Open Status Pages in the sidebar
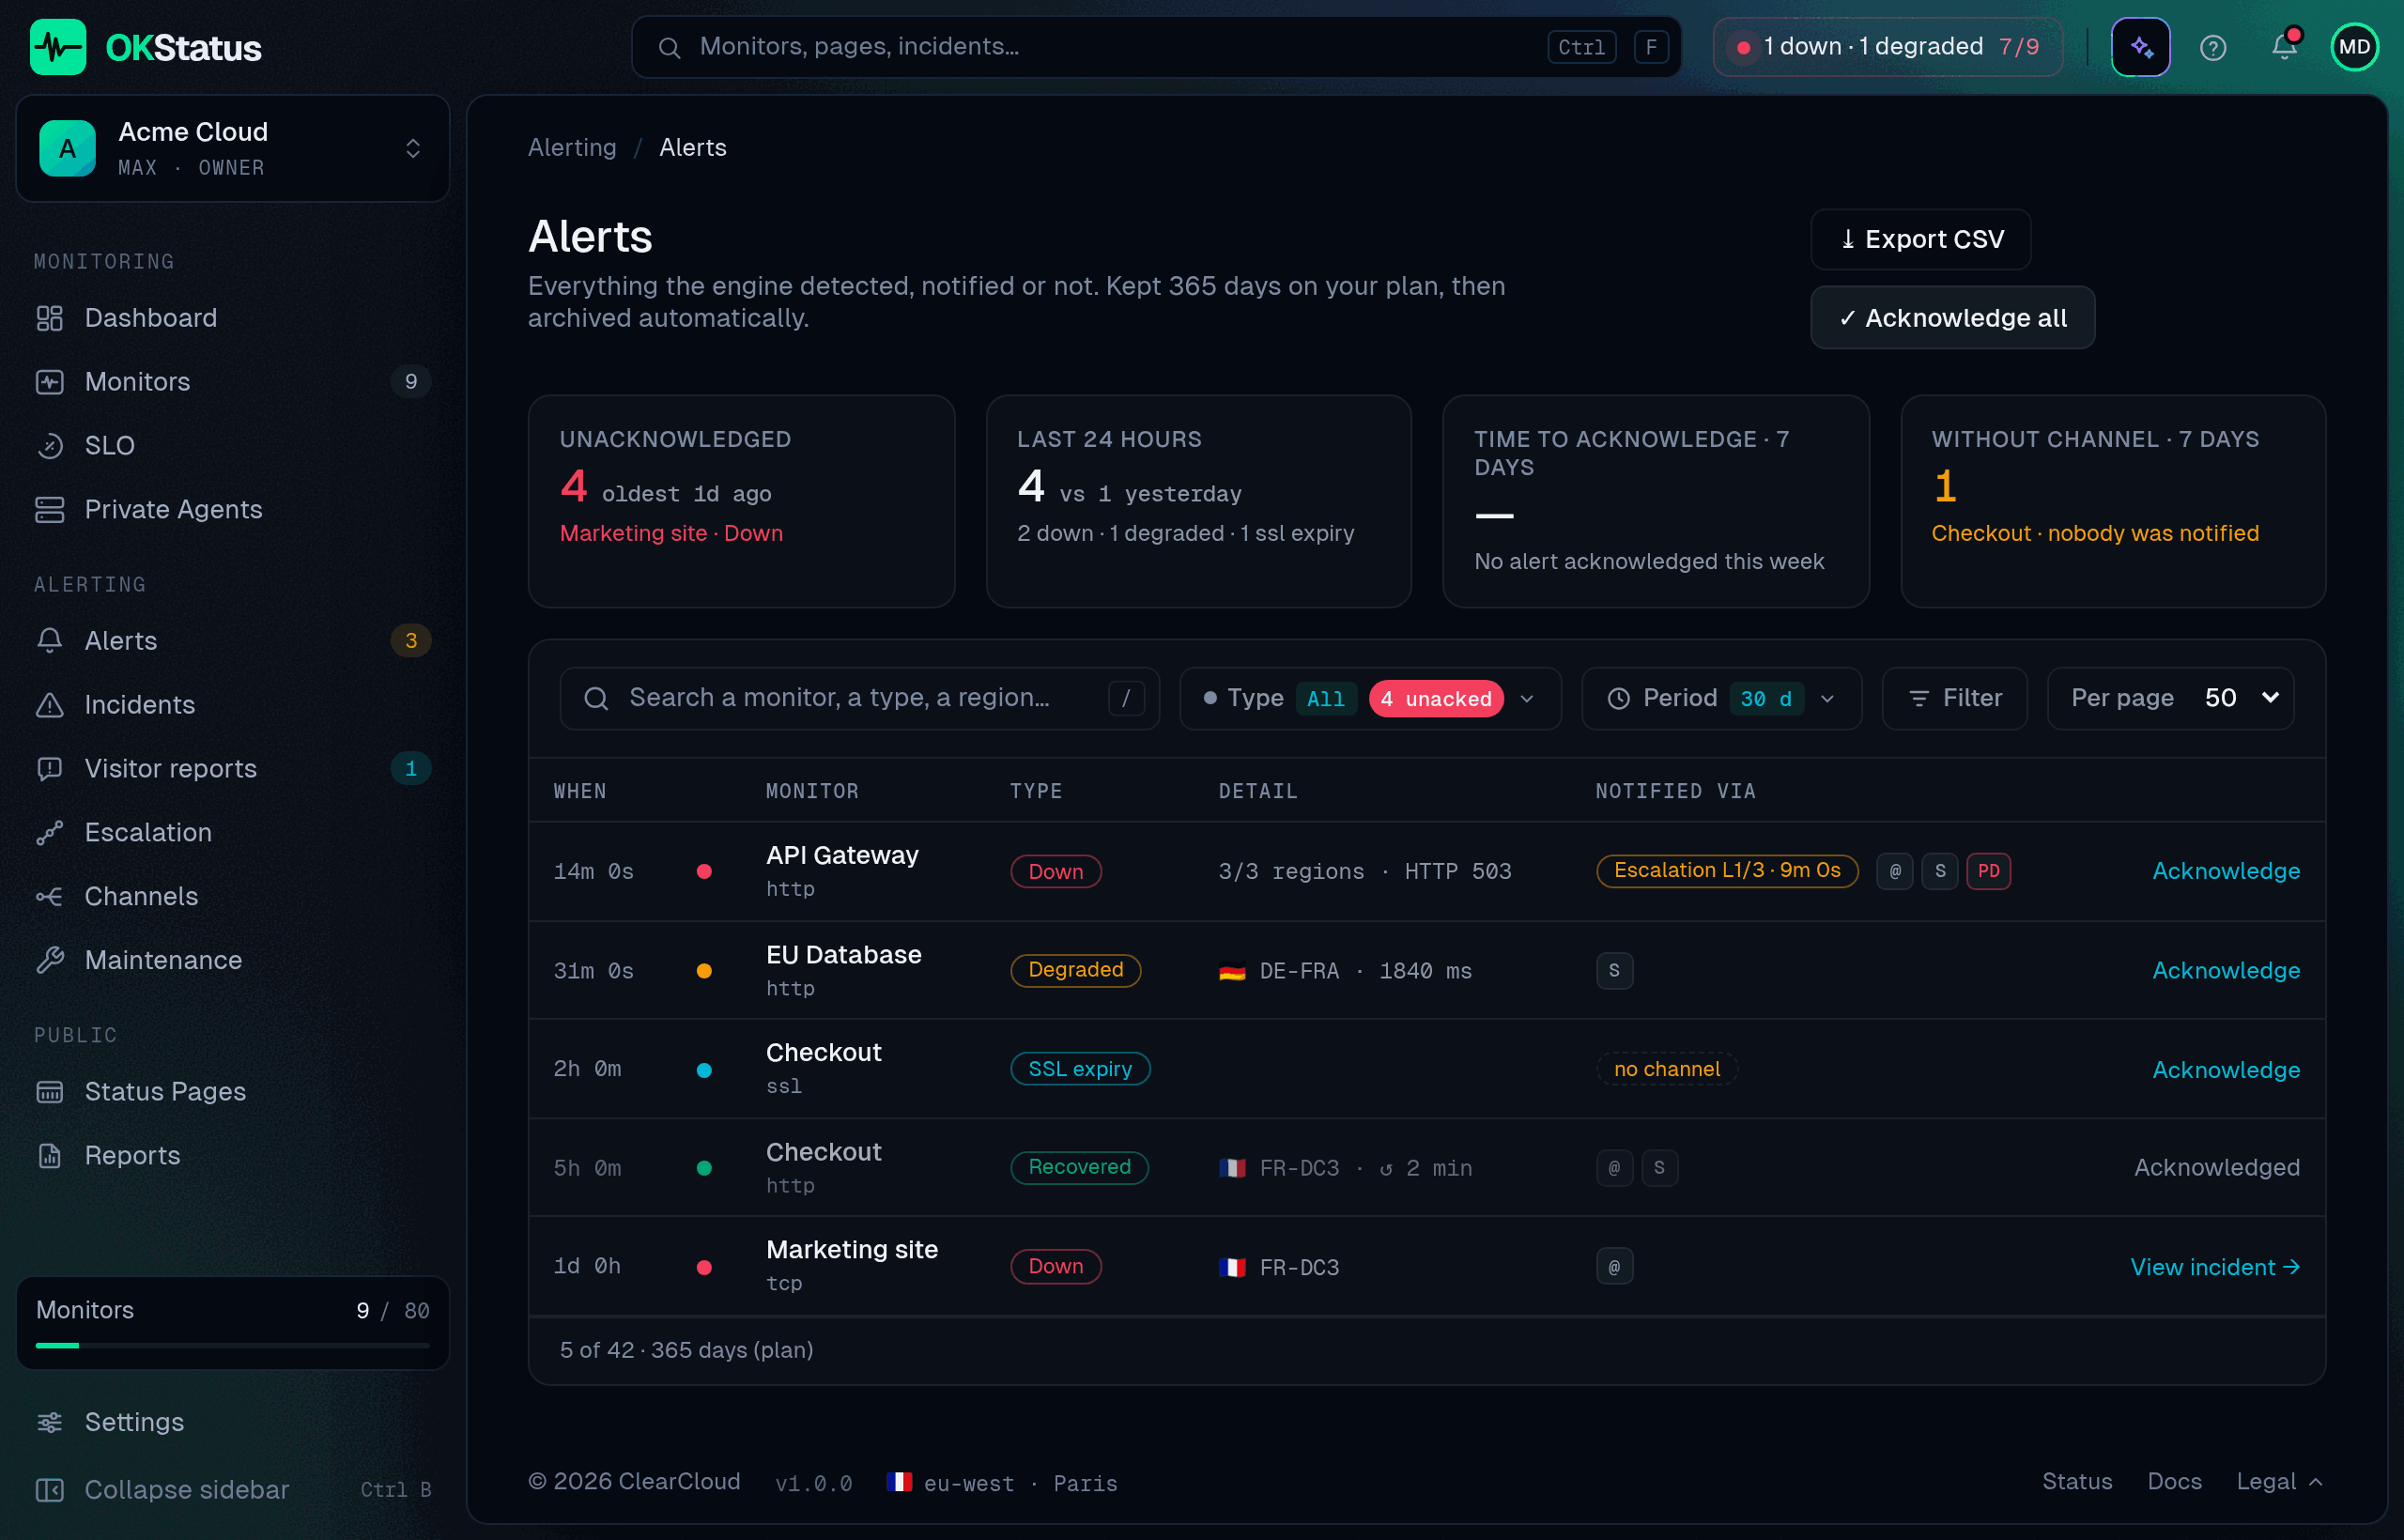The height and width of the screenshot is (1540, 2404). [233, 1091]
